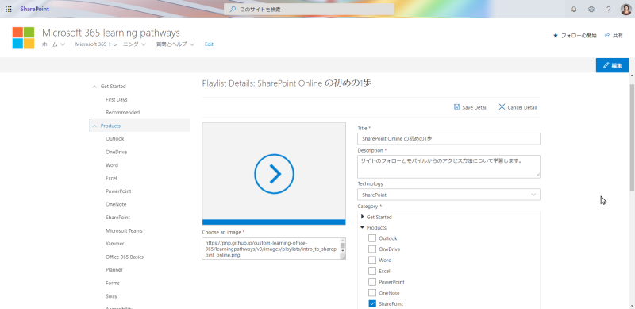This screenshot has width=635, height=309.
Task: Select Planner in sidebar
Action: [x=114, y=269]
